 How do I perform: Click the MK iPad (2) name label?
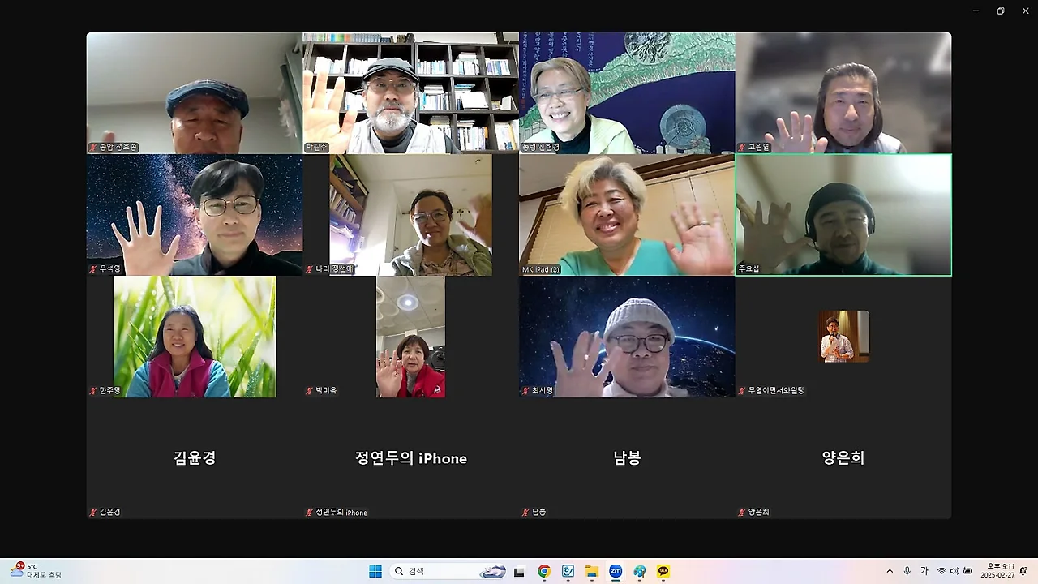tap(541, 269)
